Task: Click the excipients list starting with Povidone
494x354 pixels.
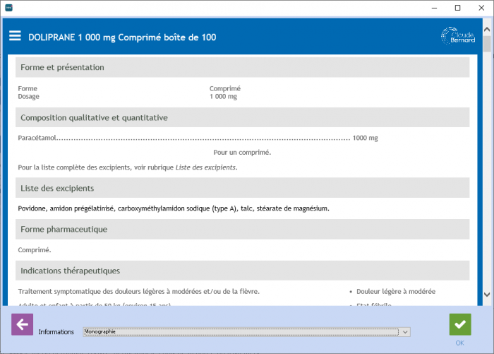Action: [x=174, y=208]
